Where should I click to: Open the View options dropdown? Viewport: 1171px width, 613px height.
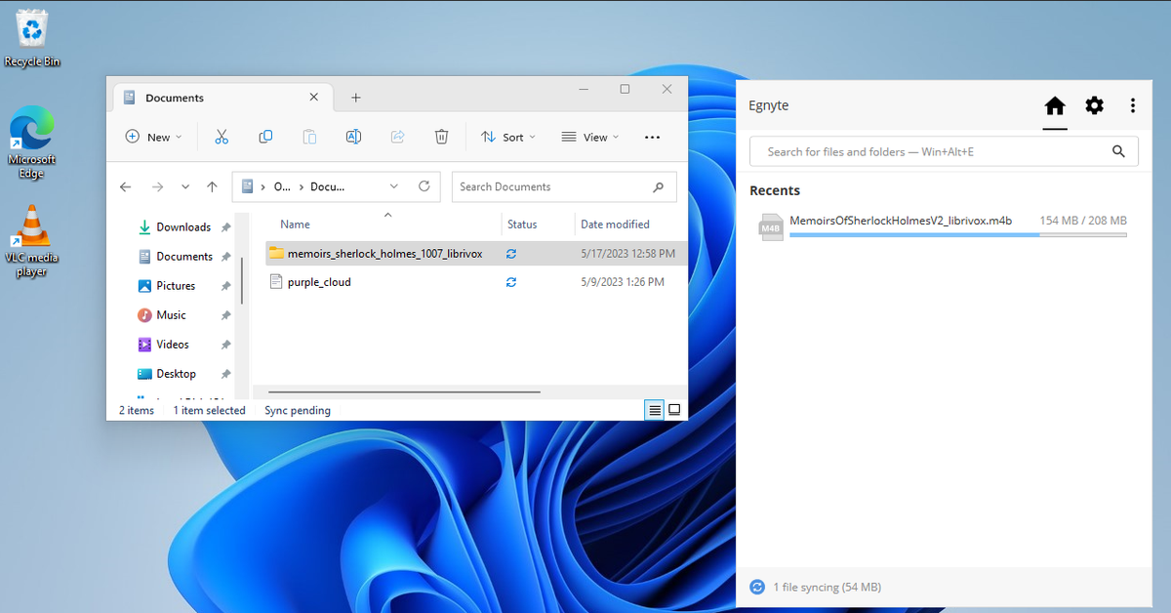coord(590,137)
